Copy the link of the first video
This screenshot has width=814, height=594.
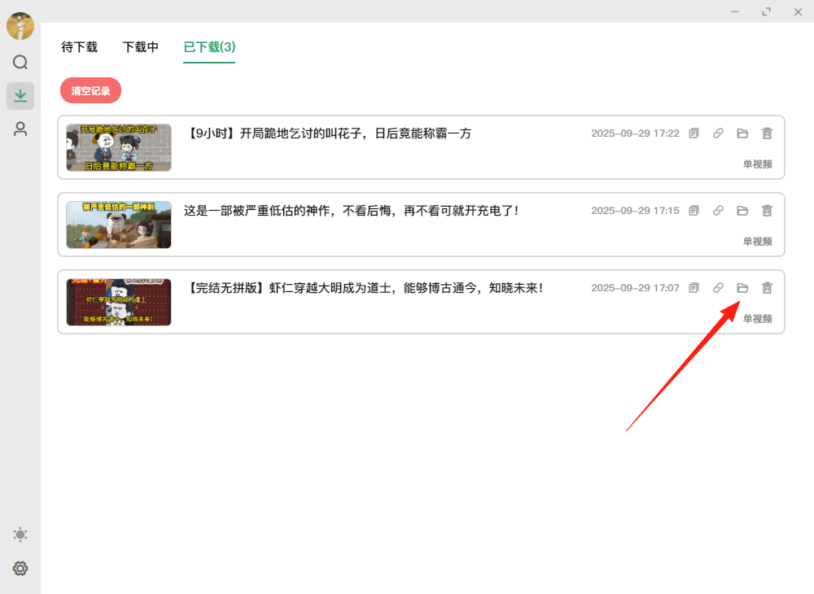(x=717, y=133)
